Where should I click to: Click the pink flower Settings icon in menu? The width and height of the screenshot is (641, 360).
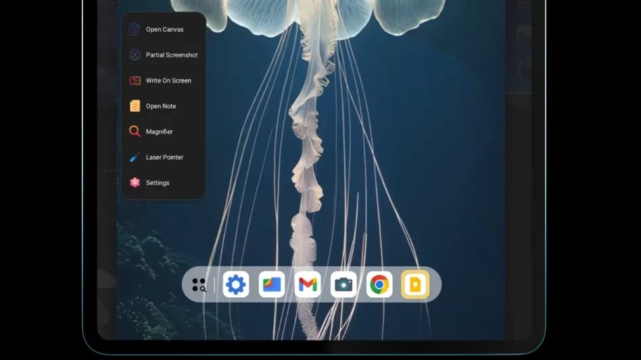point(135,183)
